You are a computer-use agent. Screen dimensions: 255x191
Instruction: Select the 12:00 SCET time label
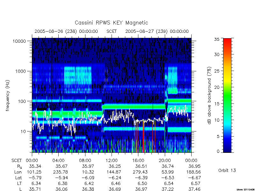tap(112, 161)
